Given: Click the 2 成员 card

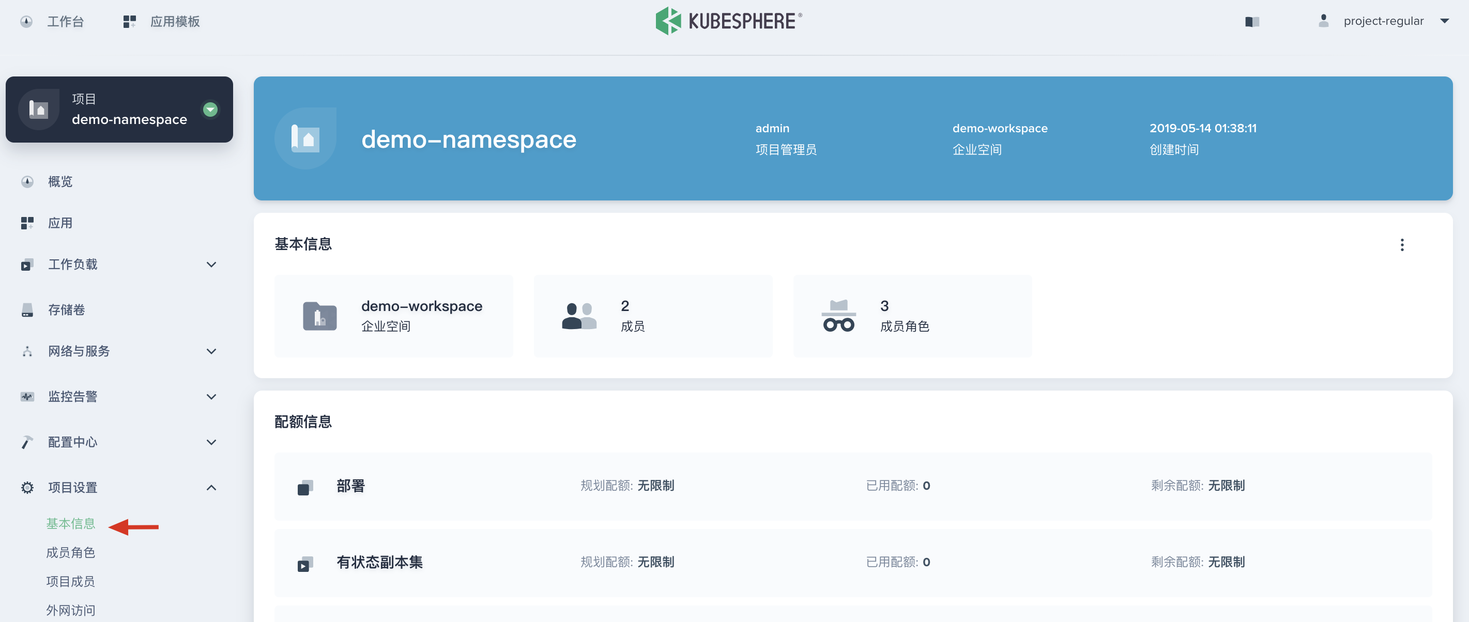Looking at the screenshot, I should (x=653, y=316).
